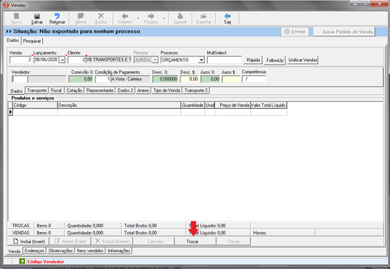Open the Anexo tab
390x269 pixels.
pos(143,90)
